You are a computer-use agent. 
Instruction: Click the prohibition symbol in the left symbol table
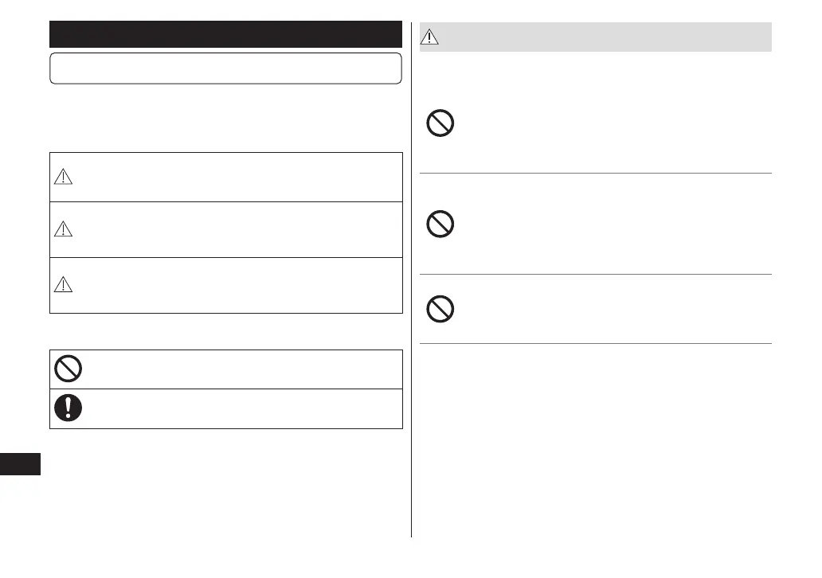(67, 369)
